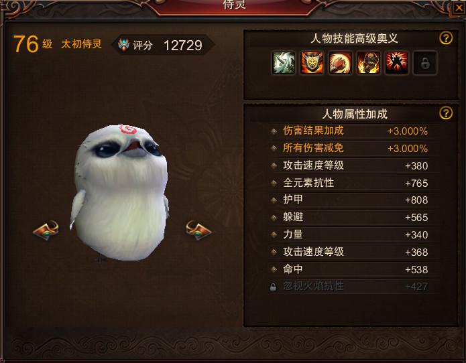Click the 评分 score emblem icon
The height and width of the screenshot is (363, 466).
tap(123, 44)
